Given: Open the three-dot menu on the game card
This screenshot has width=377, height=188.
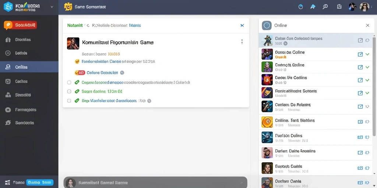Looking at the screenshot, I should click(x=242, y=42).
